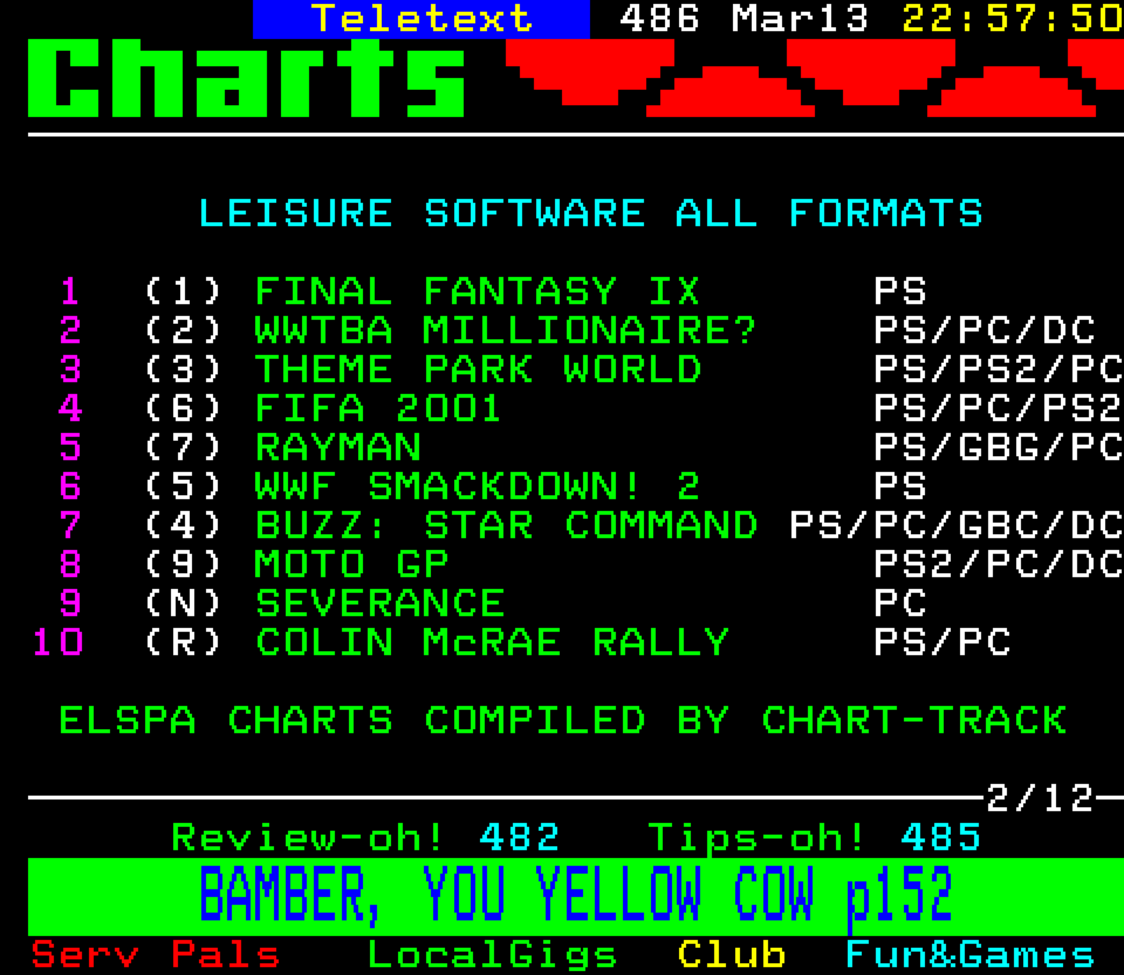
Task: Click the page number 486
Action: coord(660,18)
